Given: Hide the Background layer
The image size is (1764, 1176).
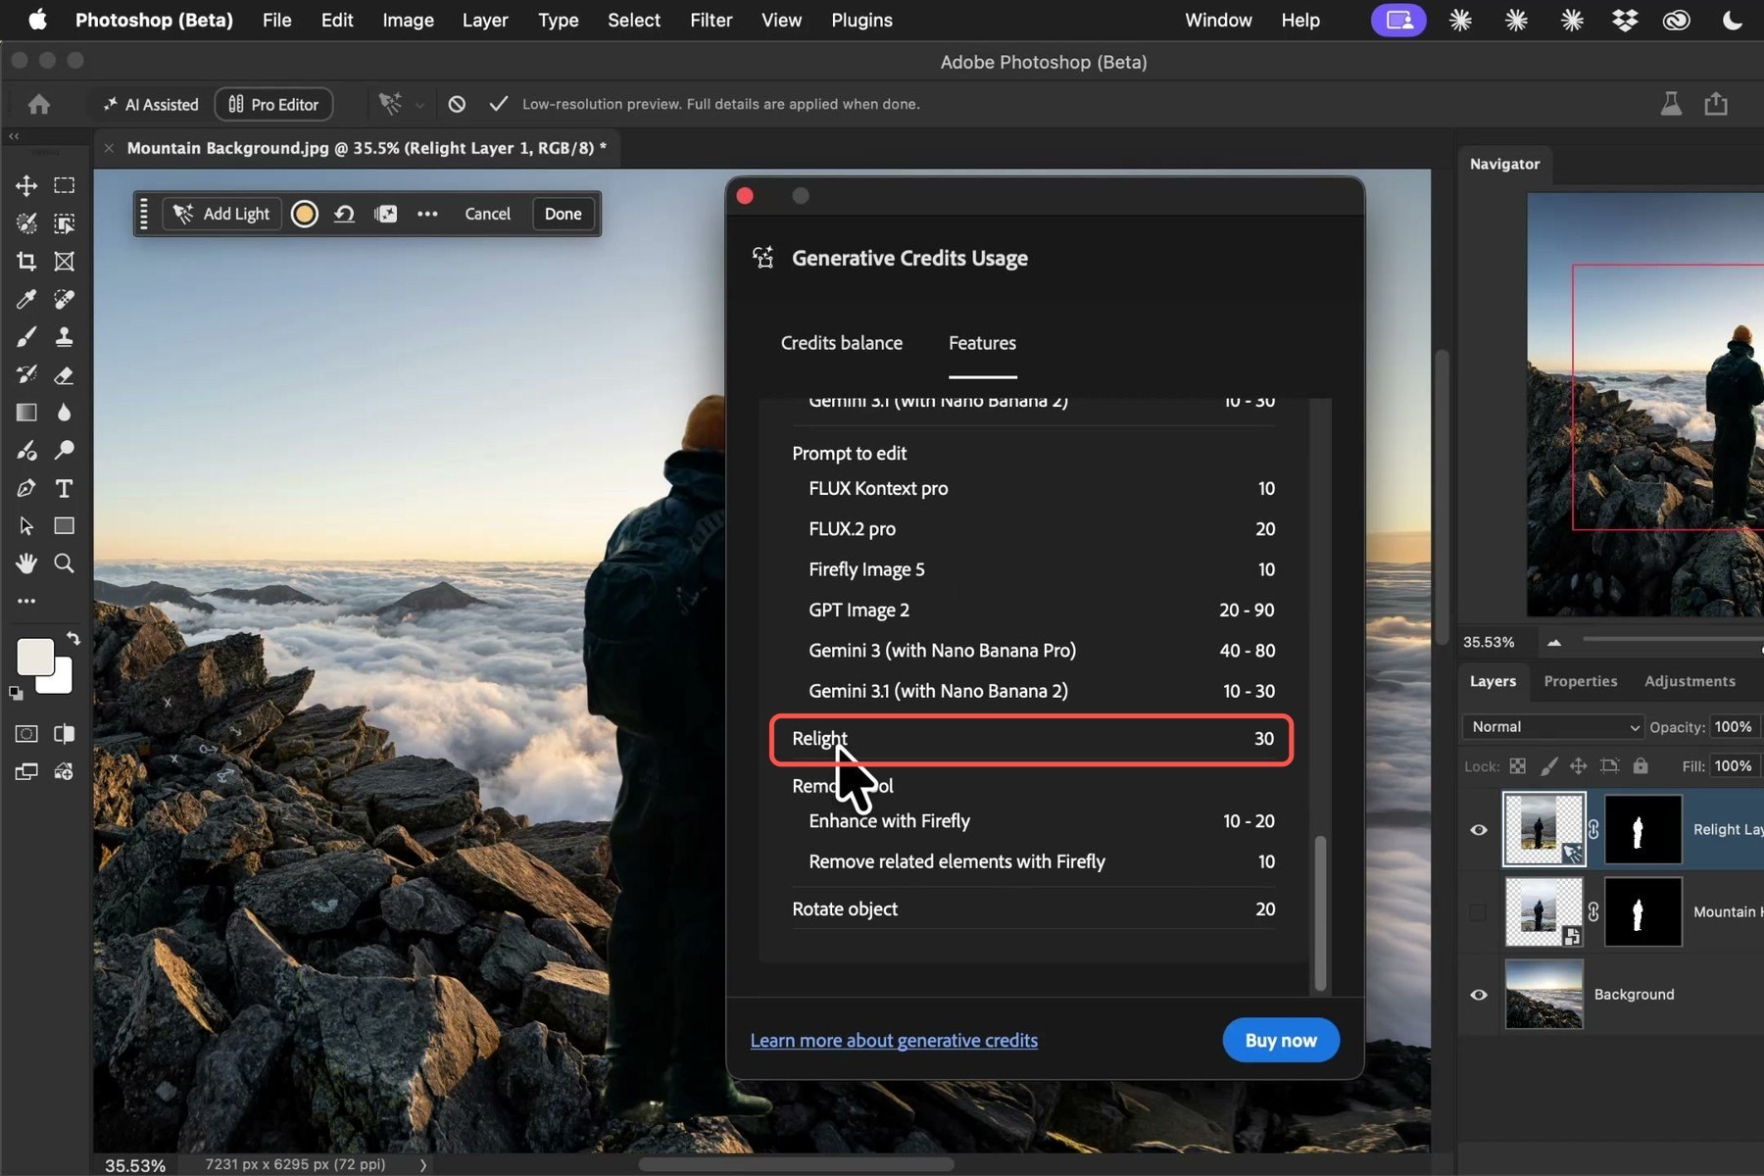Looking at the screenshot, I should point(1479,995).
